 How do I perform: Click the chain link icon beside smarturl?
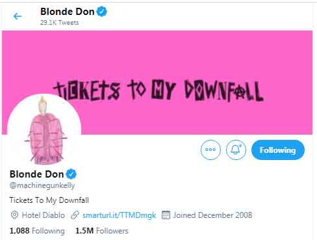pos(75,215)
